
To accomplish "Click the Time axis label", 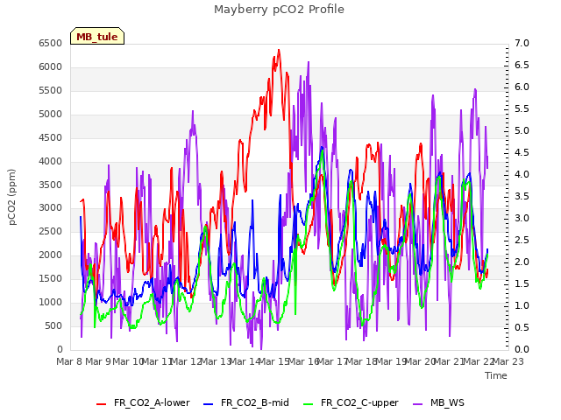I will [496, 375].
